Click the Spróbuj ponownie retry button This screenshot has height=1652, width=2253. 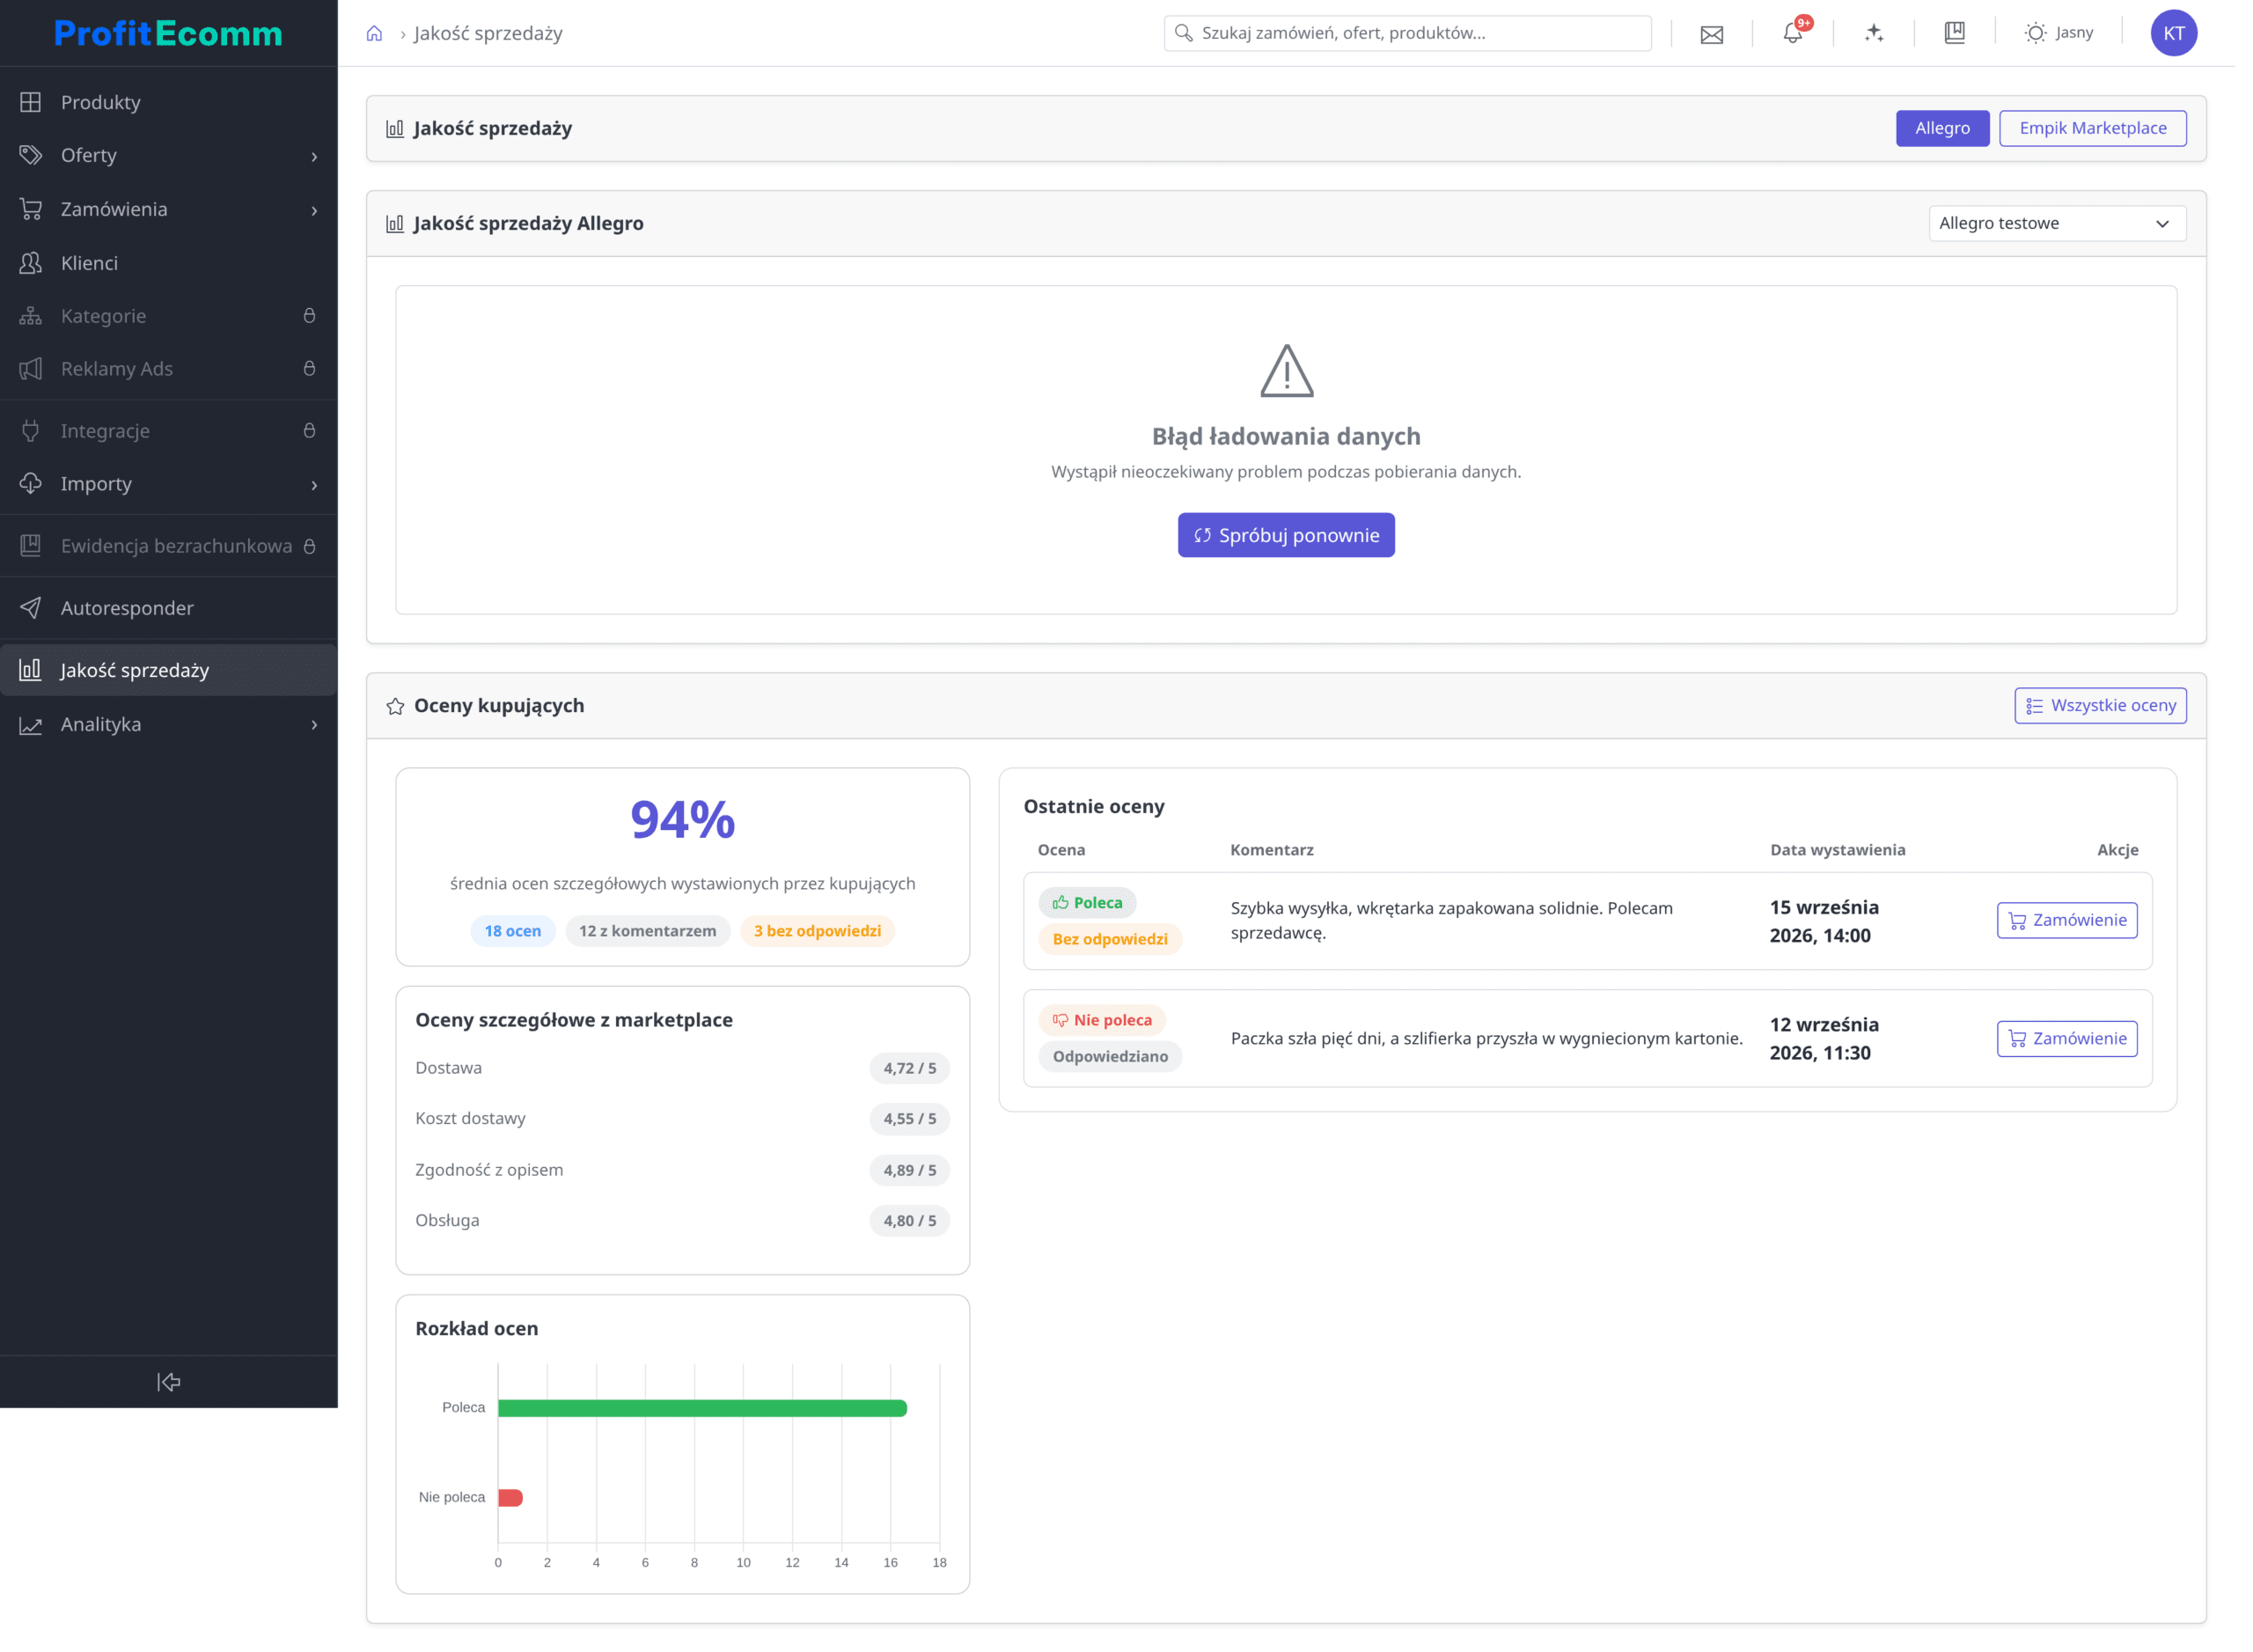1286,535
